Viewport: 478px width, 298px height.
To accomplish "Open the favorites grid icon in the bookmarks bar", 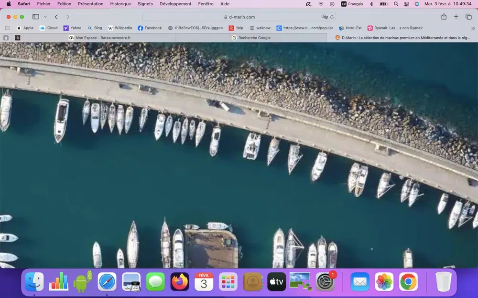I will [x=7, y=28].
